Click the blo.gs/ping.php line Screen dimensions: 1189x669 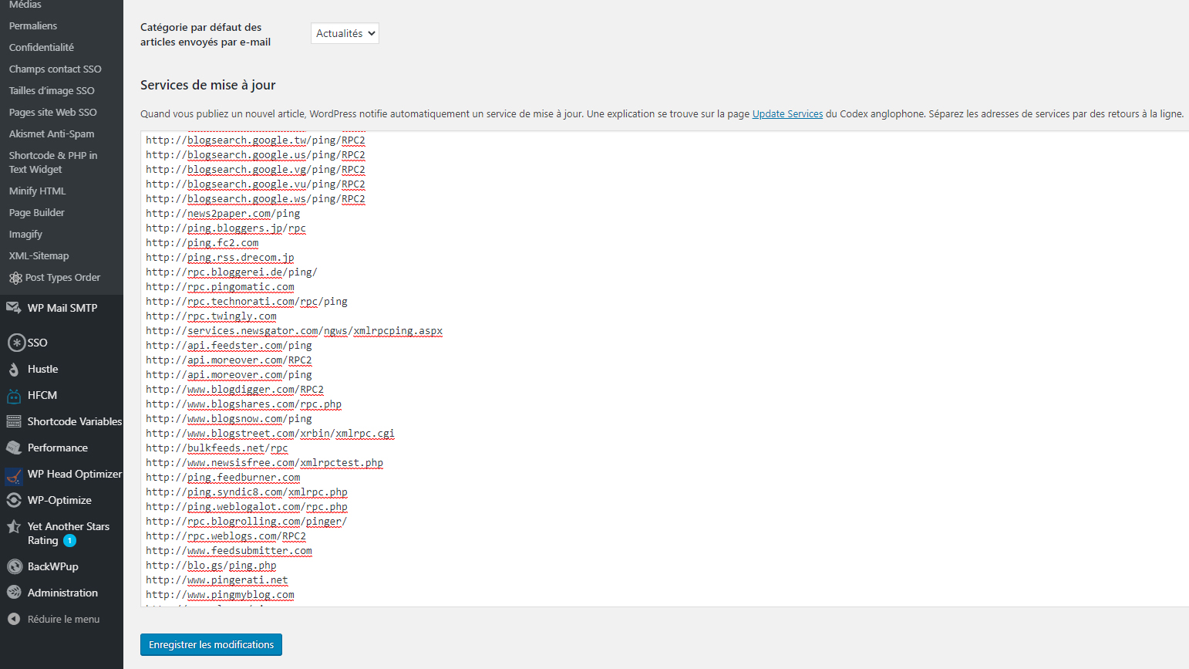211,566
